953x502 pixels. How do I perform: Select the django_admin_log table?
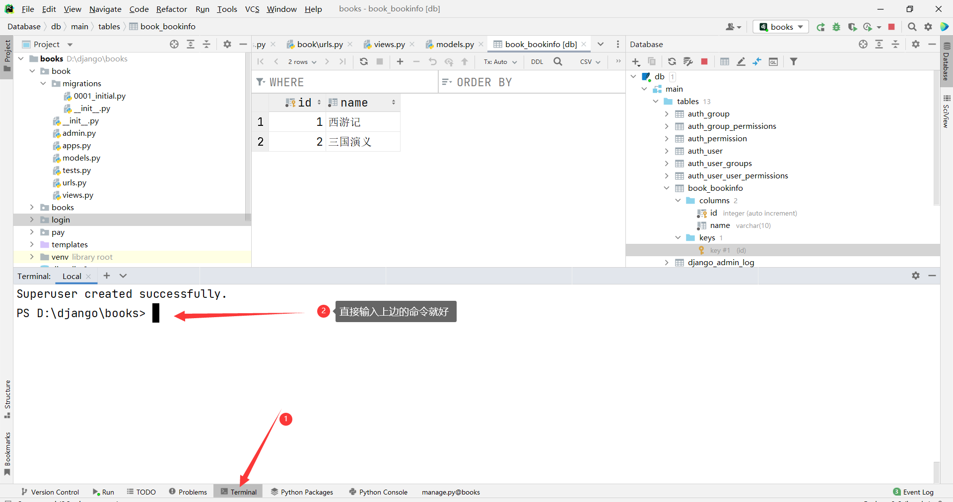tap(721, 262)
